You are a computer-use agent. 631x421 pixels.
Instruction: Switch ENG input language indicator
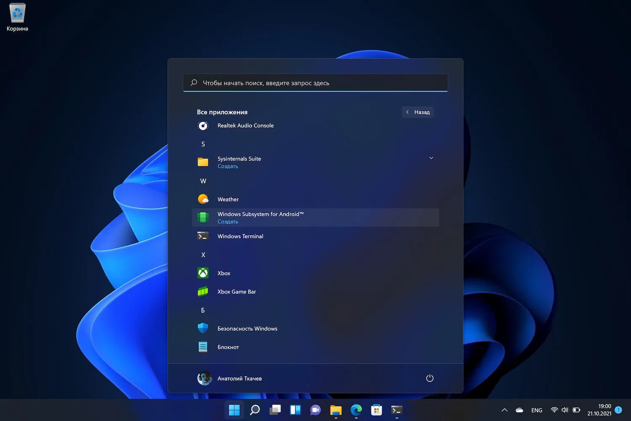[536, 410]
